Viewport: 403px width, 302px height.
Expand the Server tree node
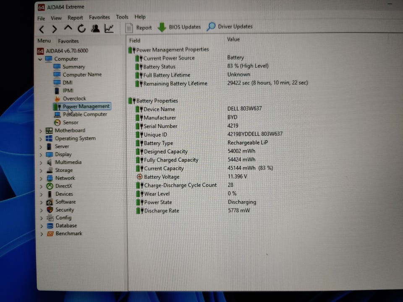pos(41,147)
